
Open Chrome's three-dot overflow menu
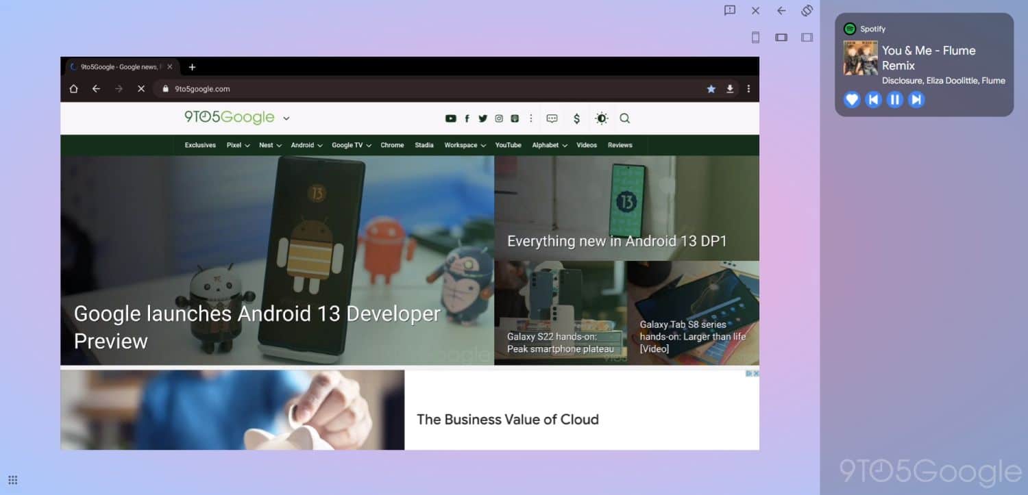pyautogui.click(x=748, y=89)
